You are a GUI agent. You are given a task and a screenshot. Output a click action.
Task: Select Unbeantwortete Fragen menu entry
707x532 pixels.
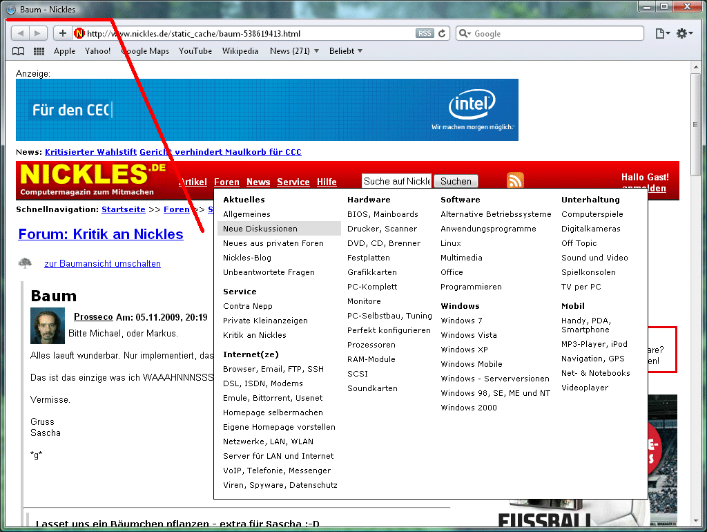coord(269,272)
